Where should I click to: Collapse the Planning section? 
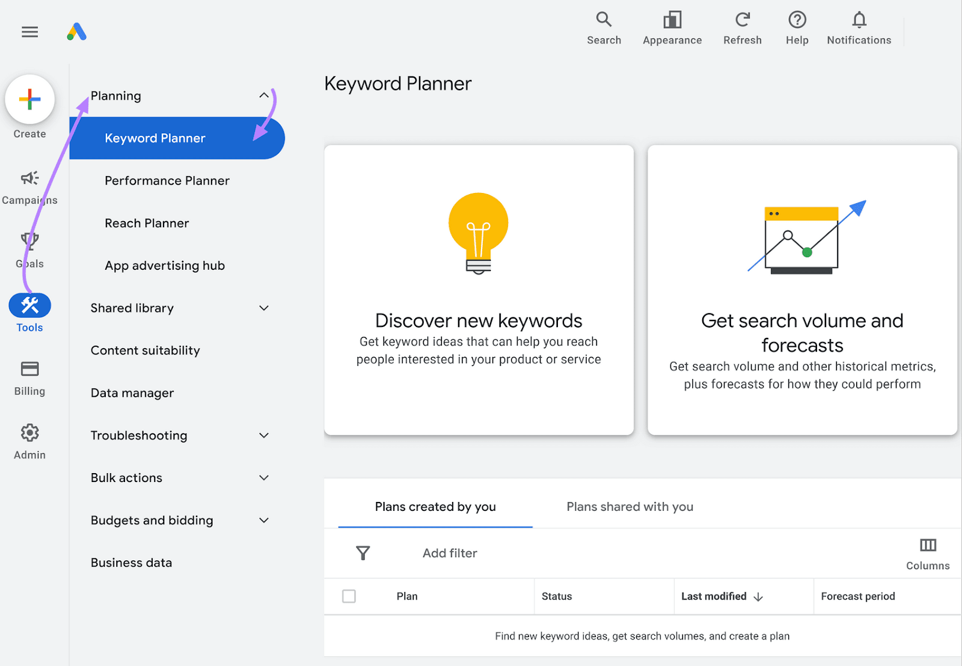point(264,95)
